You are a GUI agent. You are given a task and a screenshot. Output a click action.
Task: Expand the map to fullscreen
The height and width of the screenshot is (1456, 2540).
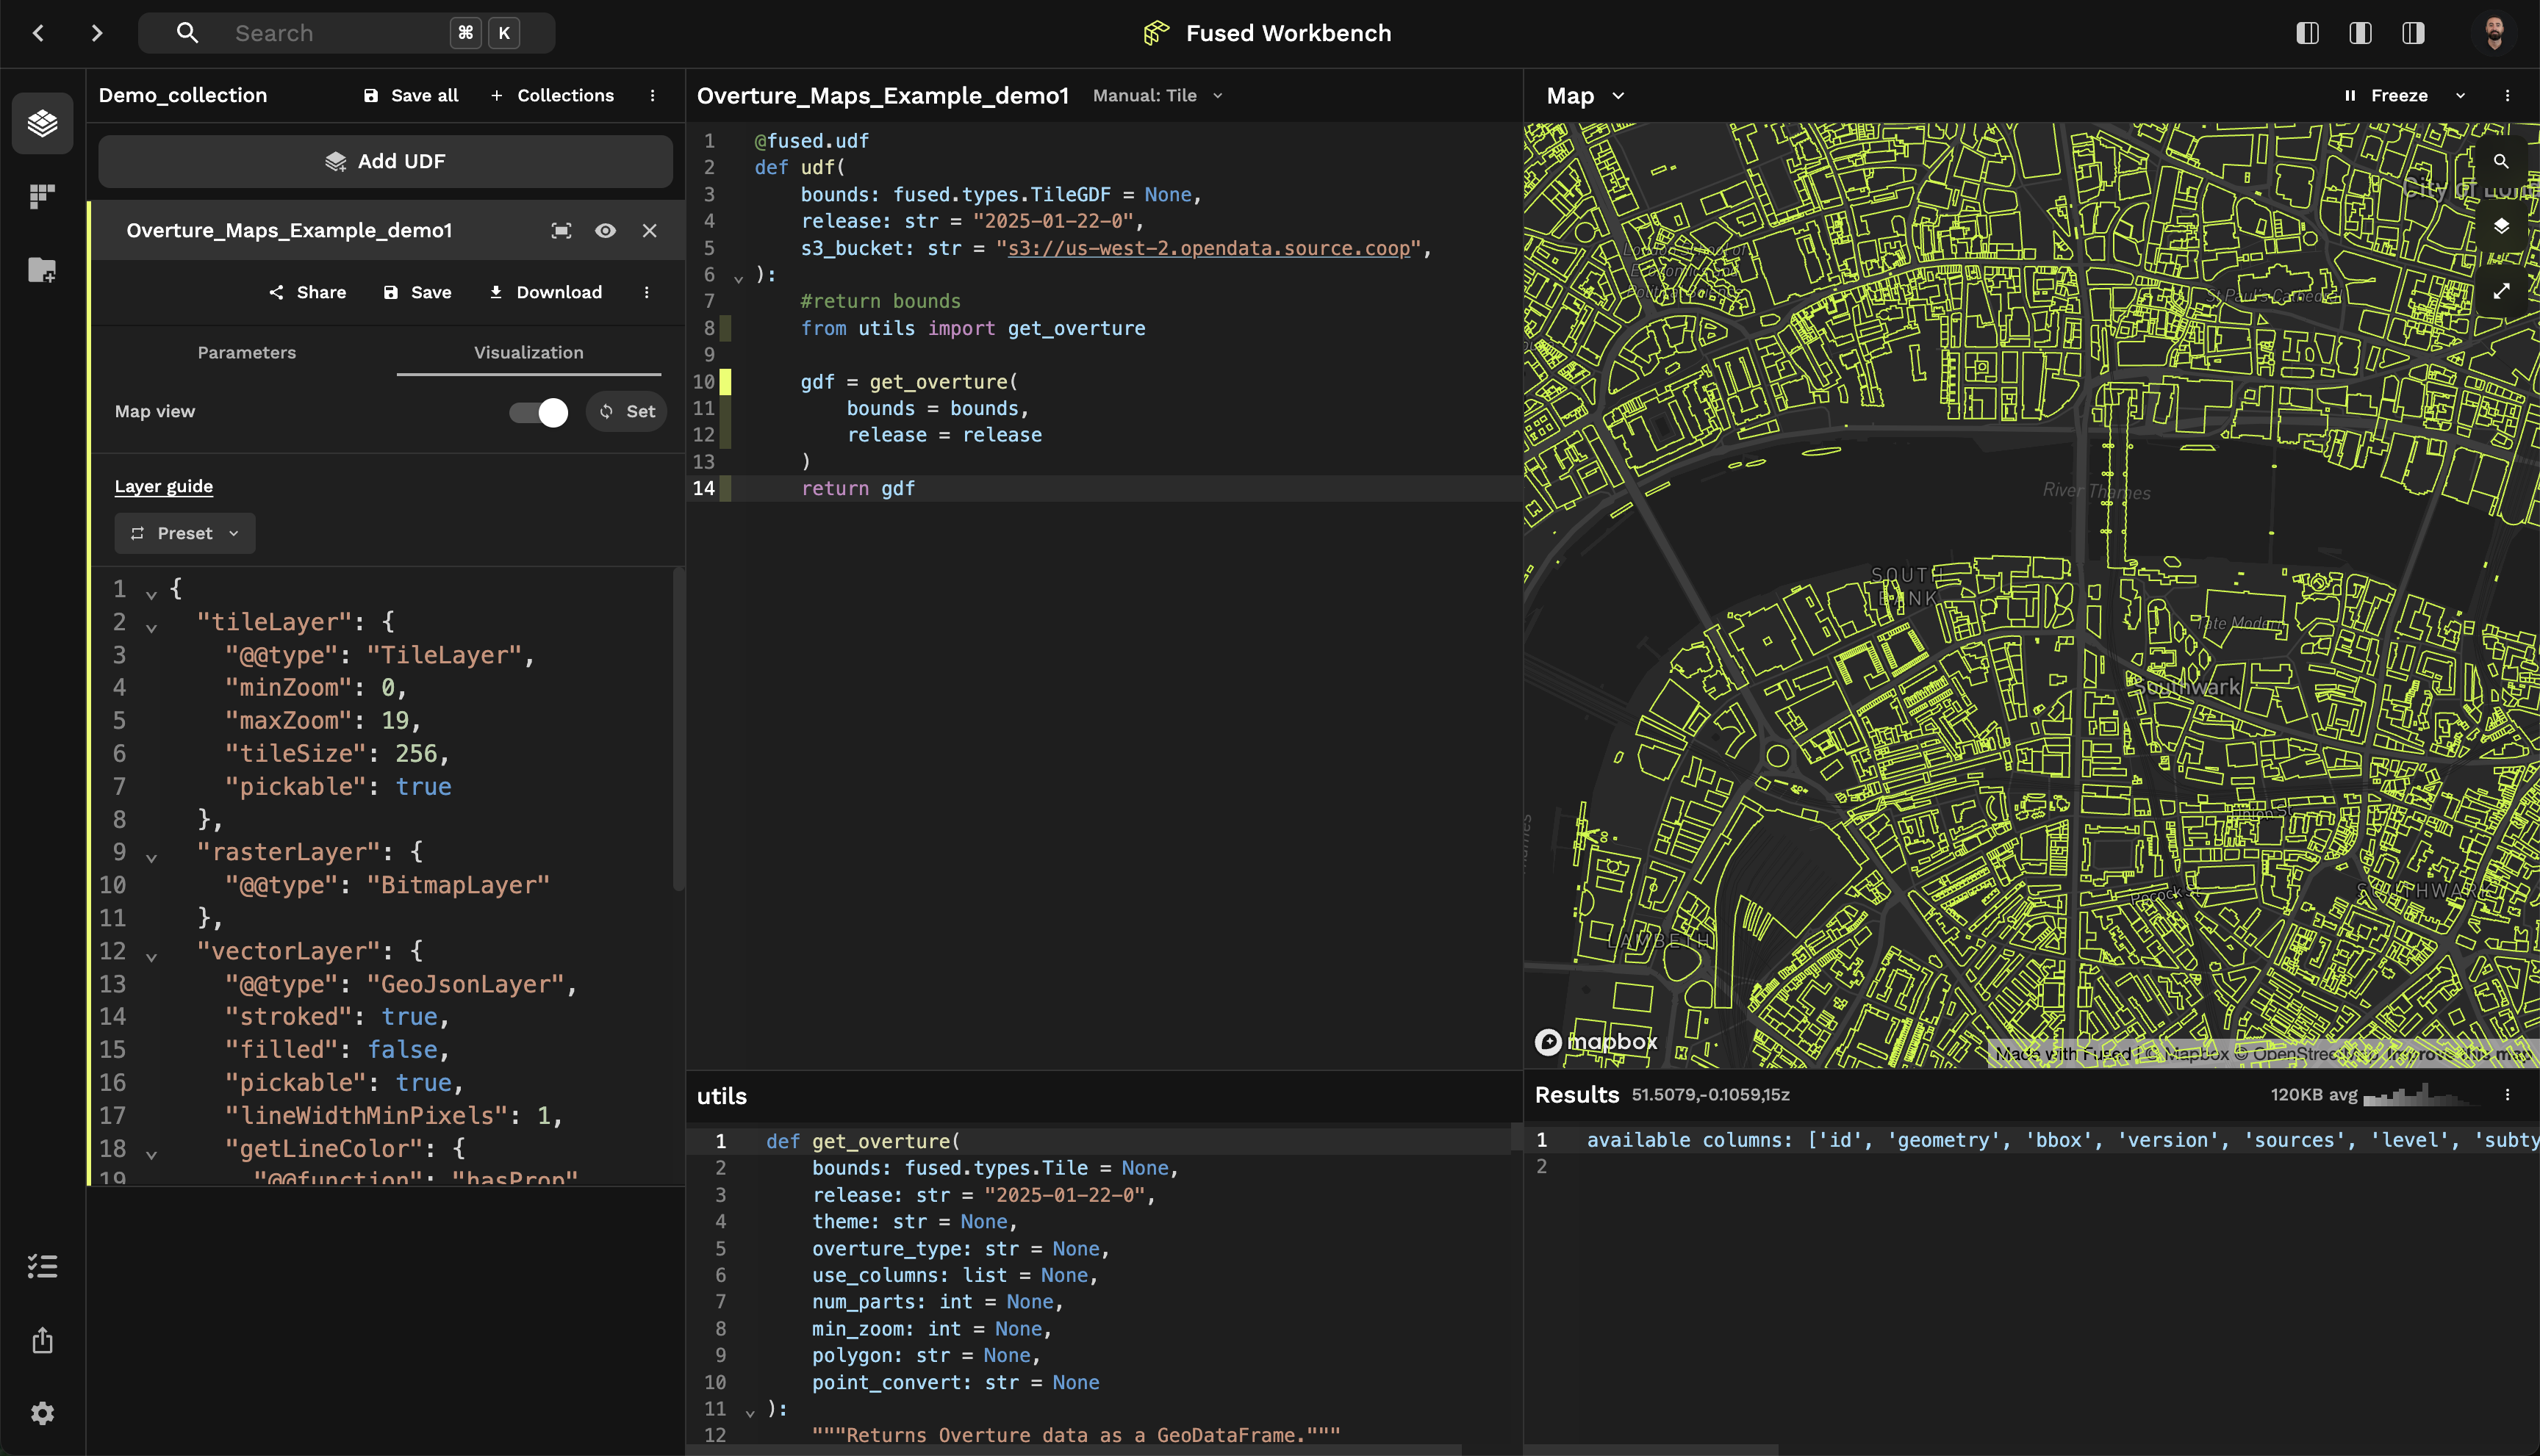(2501, 291)
